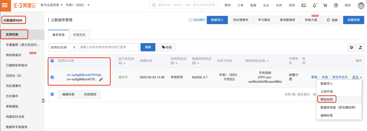This screenshot has height=131, width=367.
Task: Open the user avatar profile
Action: tap(361, 5)
